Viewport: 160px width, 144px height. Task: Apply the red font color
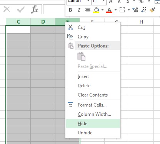click(x=109, y=10)
